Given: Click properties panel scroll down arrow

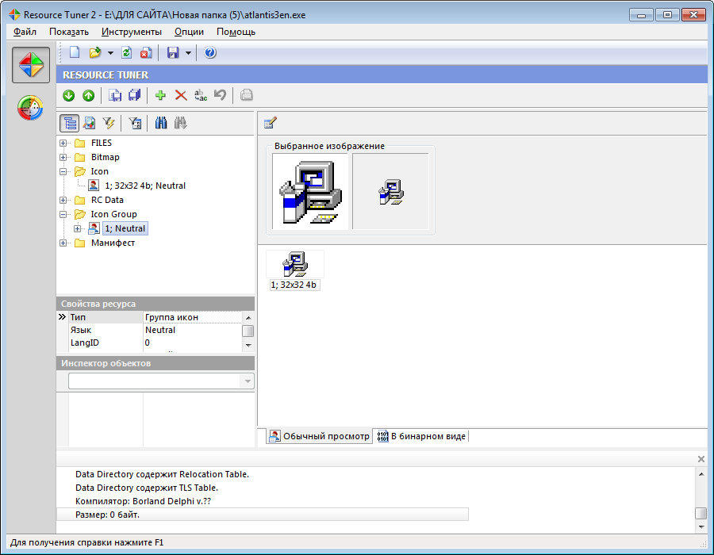Looking at the screenshot, I should tap(248, 345).
